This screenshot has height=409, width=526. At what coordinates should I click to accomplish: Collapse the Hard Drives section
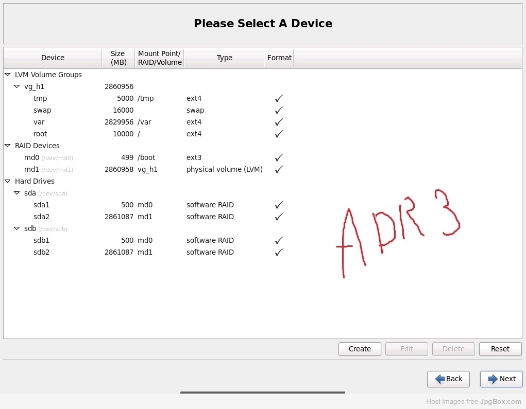[8, 181]
